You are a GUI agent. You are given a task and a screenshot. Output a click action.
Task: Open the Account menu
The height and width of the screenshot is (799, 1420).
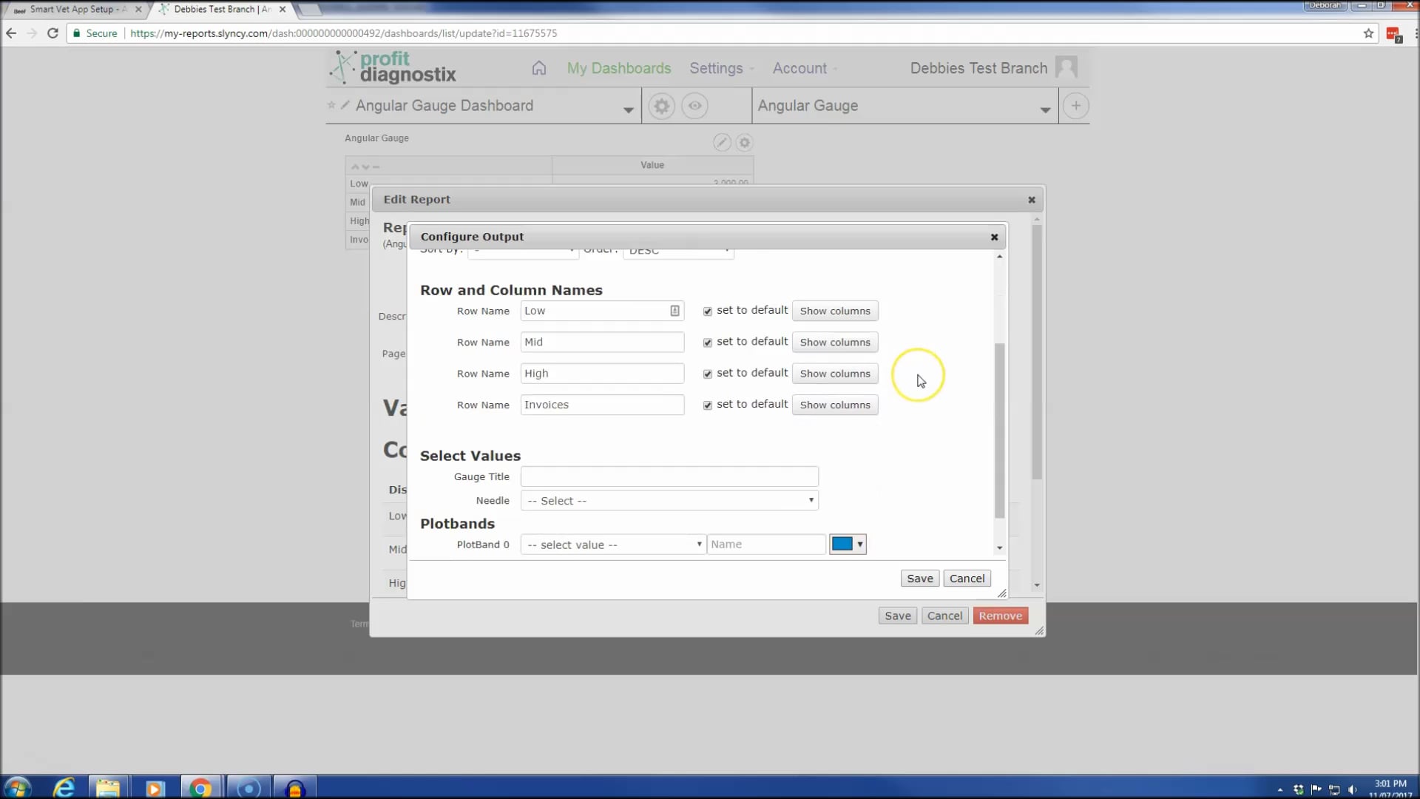click(x=804, y=68)
